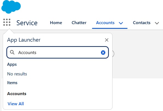Click into the App Launcher search field
The height and width of the screenshot is (111, 163).
point(58,52)
